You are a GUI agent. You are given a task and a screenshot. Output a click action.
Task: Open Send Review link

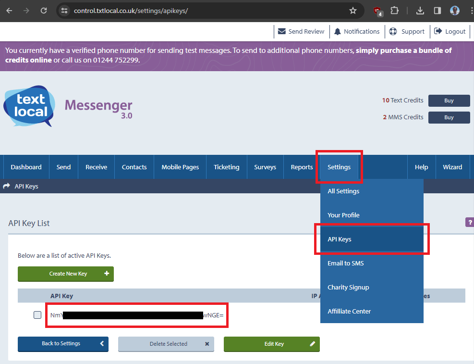click(301, 31)
